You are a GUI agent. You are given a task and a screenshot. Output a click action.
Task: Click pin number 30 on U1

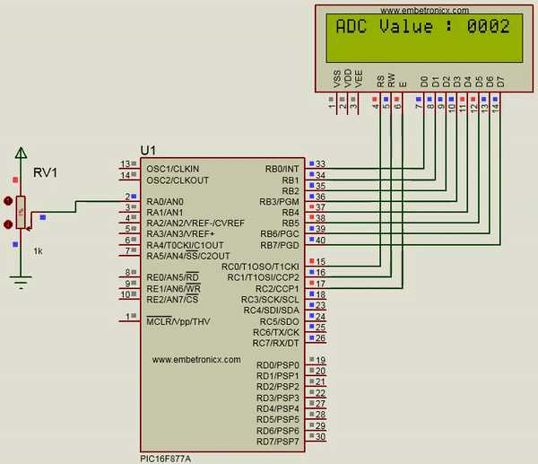pyautogui.click(x=320, y=437)
